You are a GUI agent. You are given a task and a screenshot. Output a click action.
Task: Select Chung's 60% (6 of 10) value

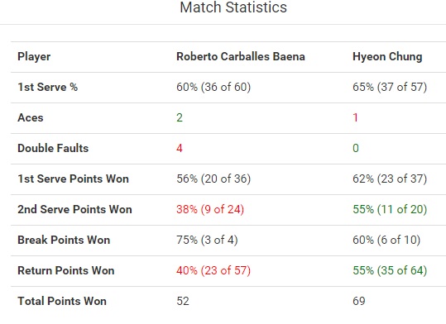[386, 240]
